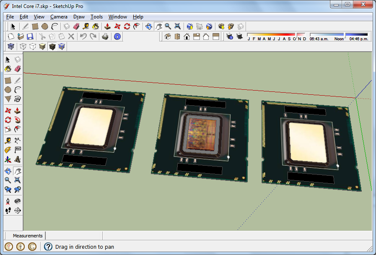The height and width of the screenshot is (255, 376).
Task: Click the question mark help icon in status bar
Action: [48, 247]
